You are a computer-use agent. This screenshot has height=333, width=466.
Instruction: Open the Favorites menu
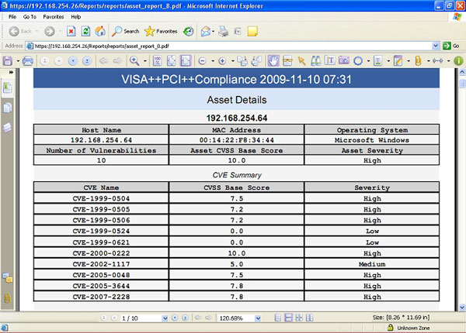pyautogui.click(x=54, y=17)
